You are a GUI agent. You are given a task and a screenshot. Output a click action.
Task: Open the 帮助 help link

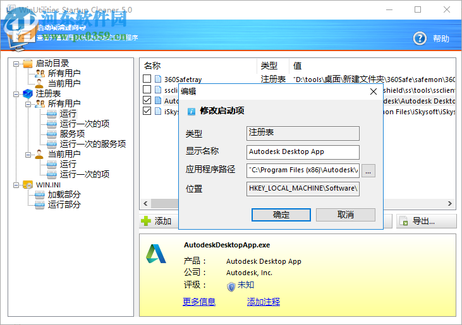(441, 38)
